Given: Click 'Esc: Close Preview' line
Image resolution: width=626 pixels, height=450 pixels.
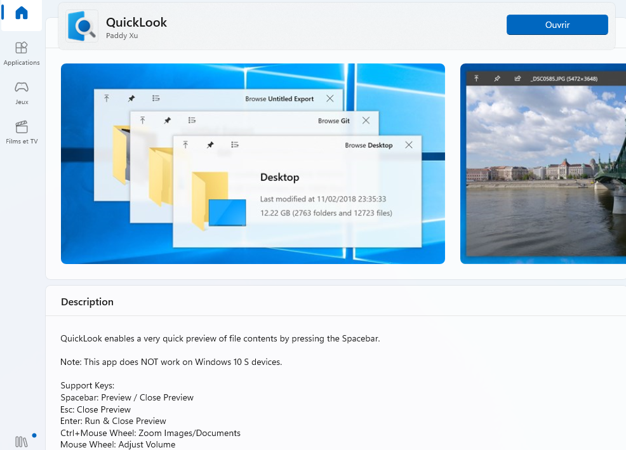Looking at the screenshot, I should point(95,409).
